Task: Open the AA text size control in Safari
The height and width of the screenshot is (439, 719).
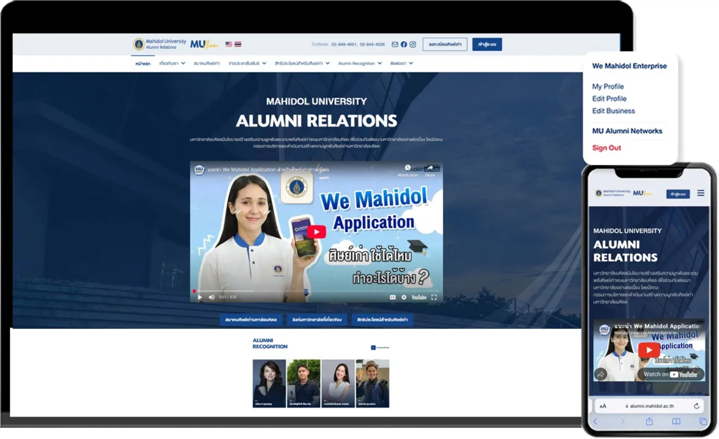Action: (603, 406)
